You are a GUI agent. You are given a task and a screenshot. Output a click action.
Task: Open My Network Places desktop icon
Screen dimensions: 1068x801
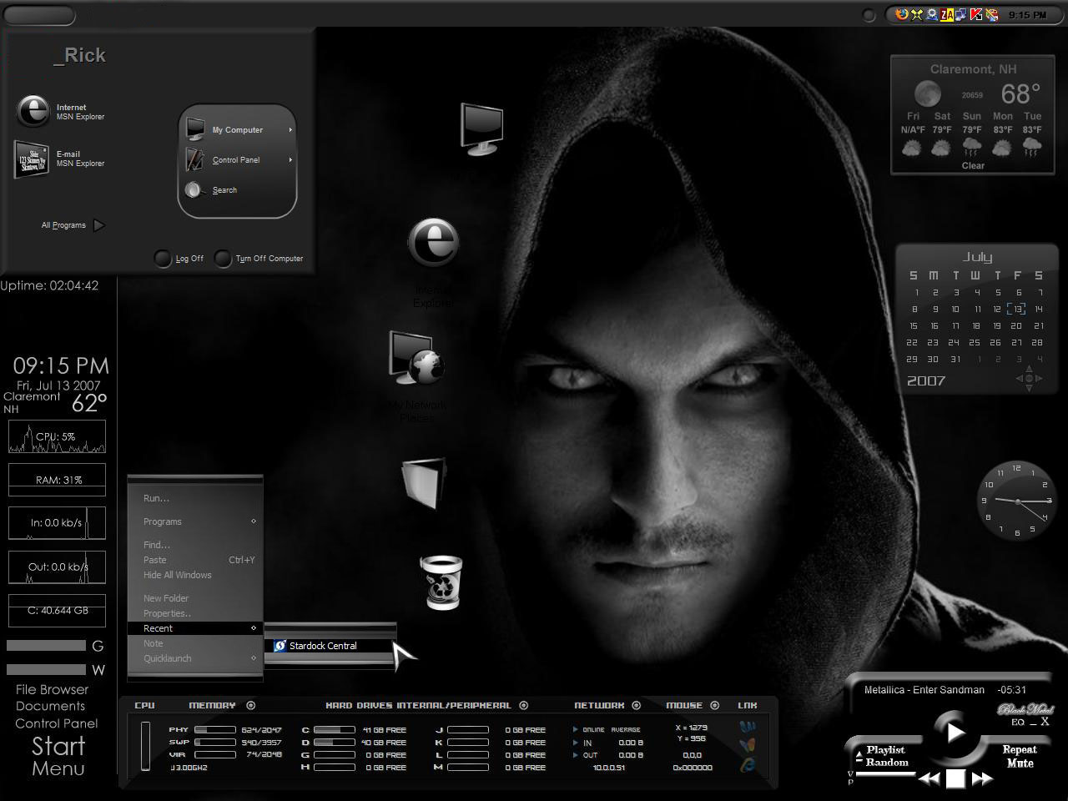click(x=416, y=359)
